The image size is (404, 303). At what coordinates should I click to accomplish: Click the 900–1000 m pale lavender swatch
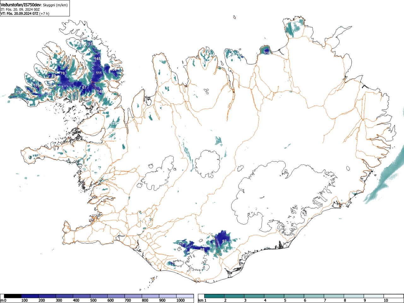[x=168, y=296]
